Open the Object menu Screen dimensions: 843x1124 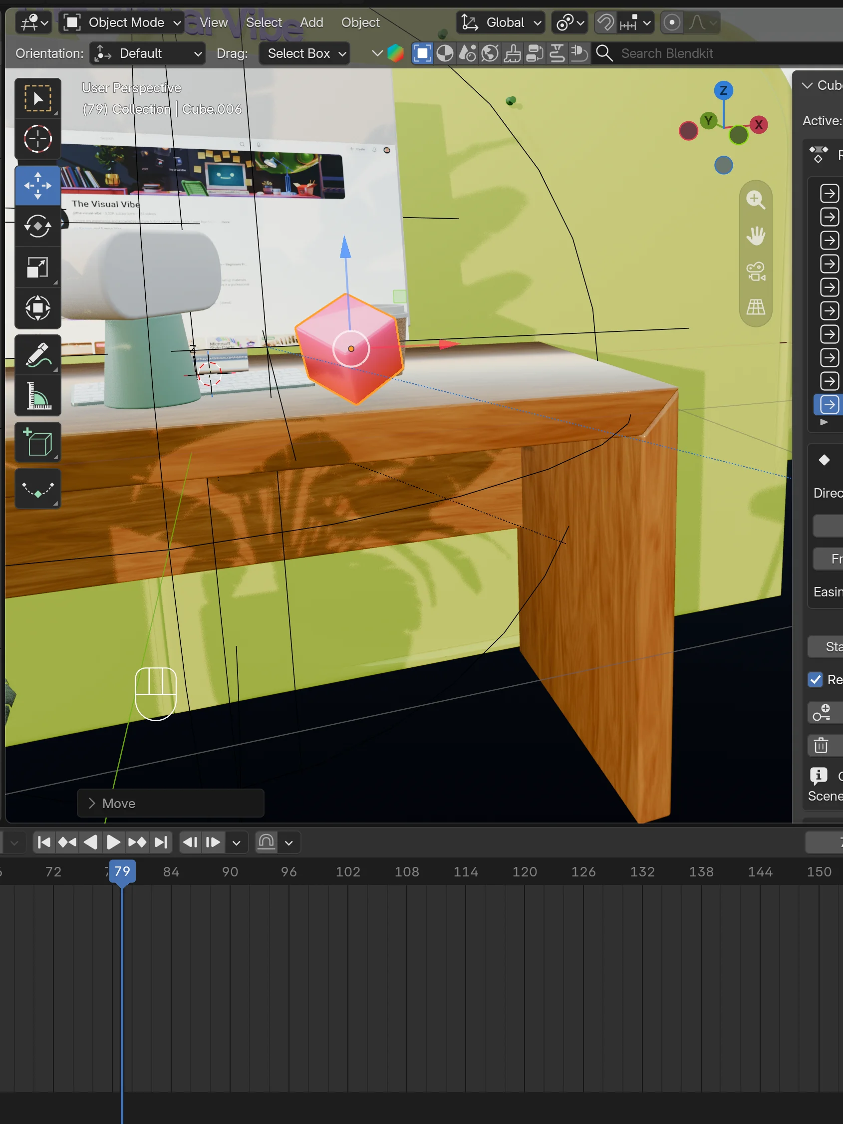point(360,22)
